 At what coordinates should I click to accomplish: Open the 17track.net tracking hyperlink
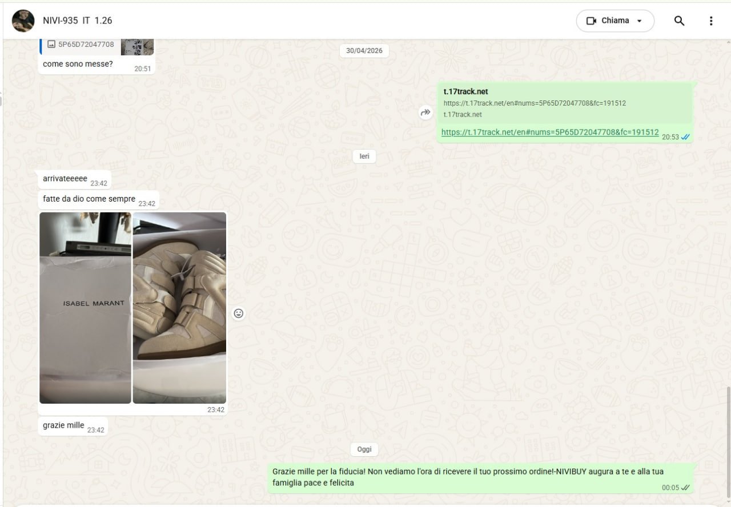pos(550,132)
